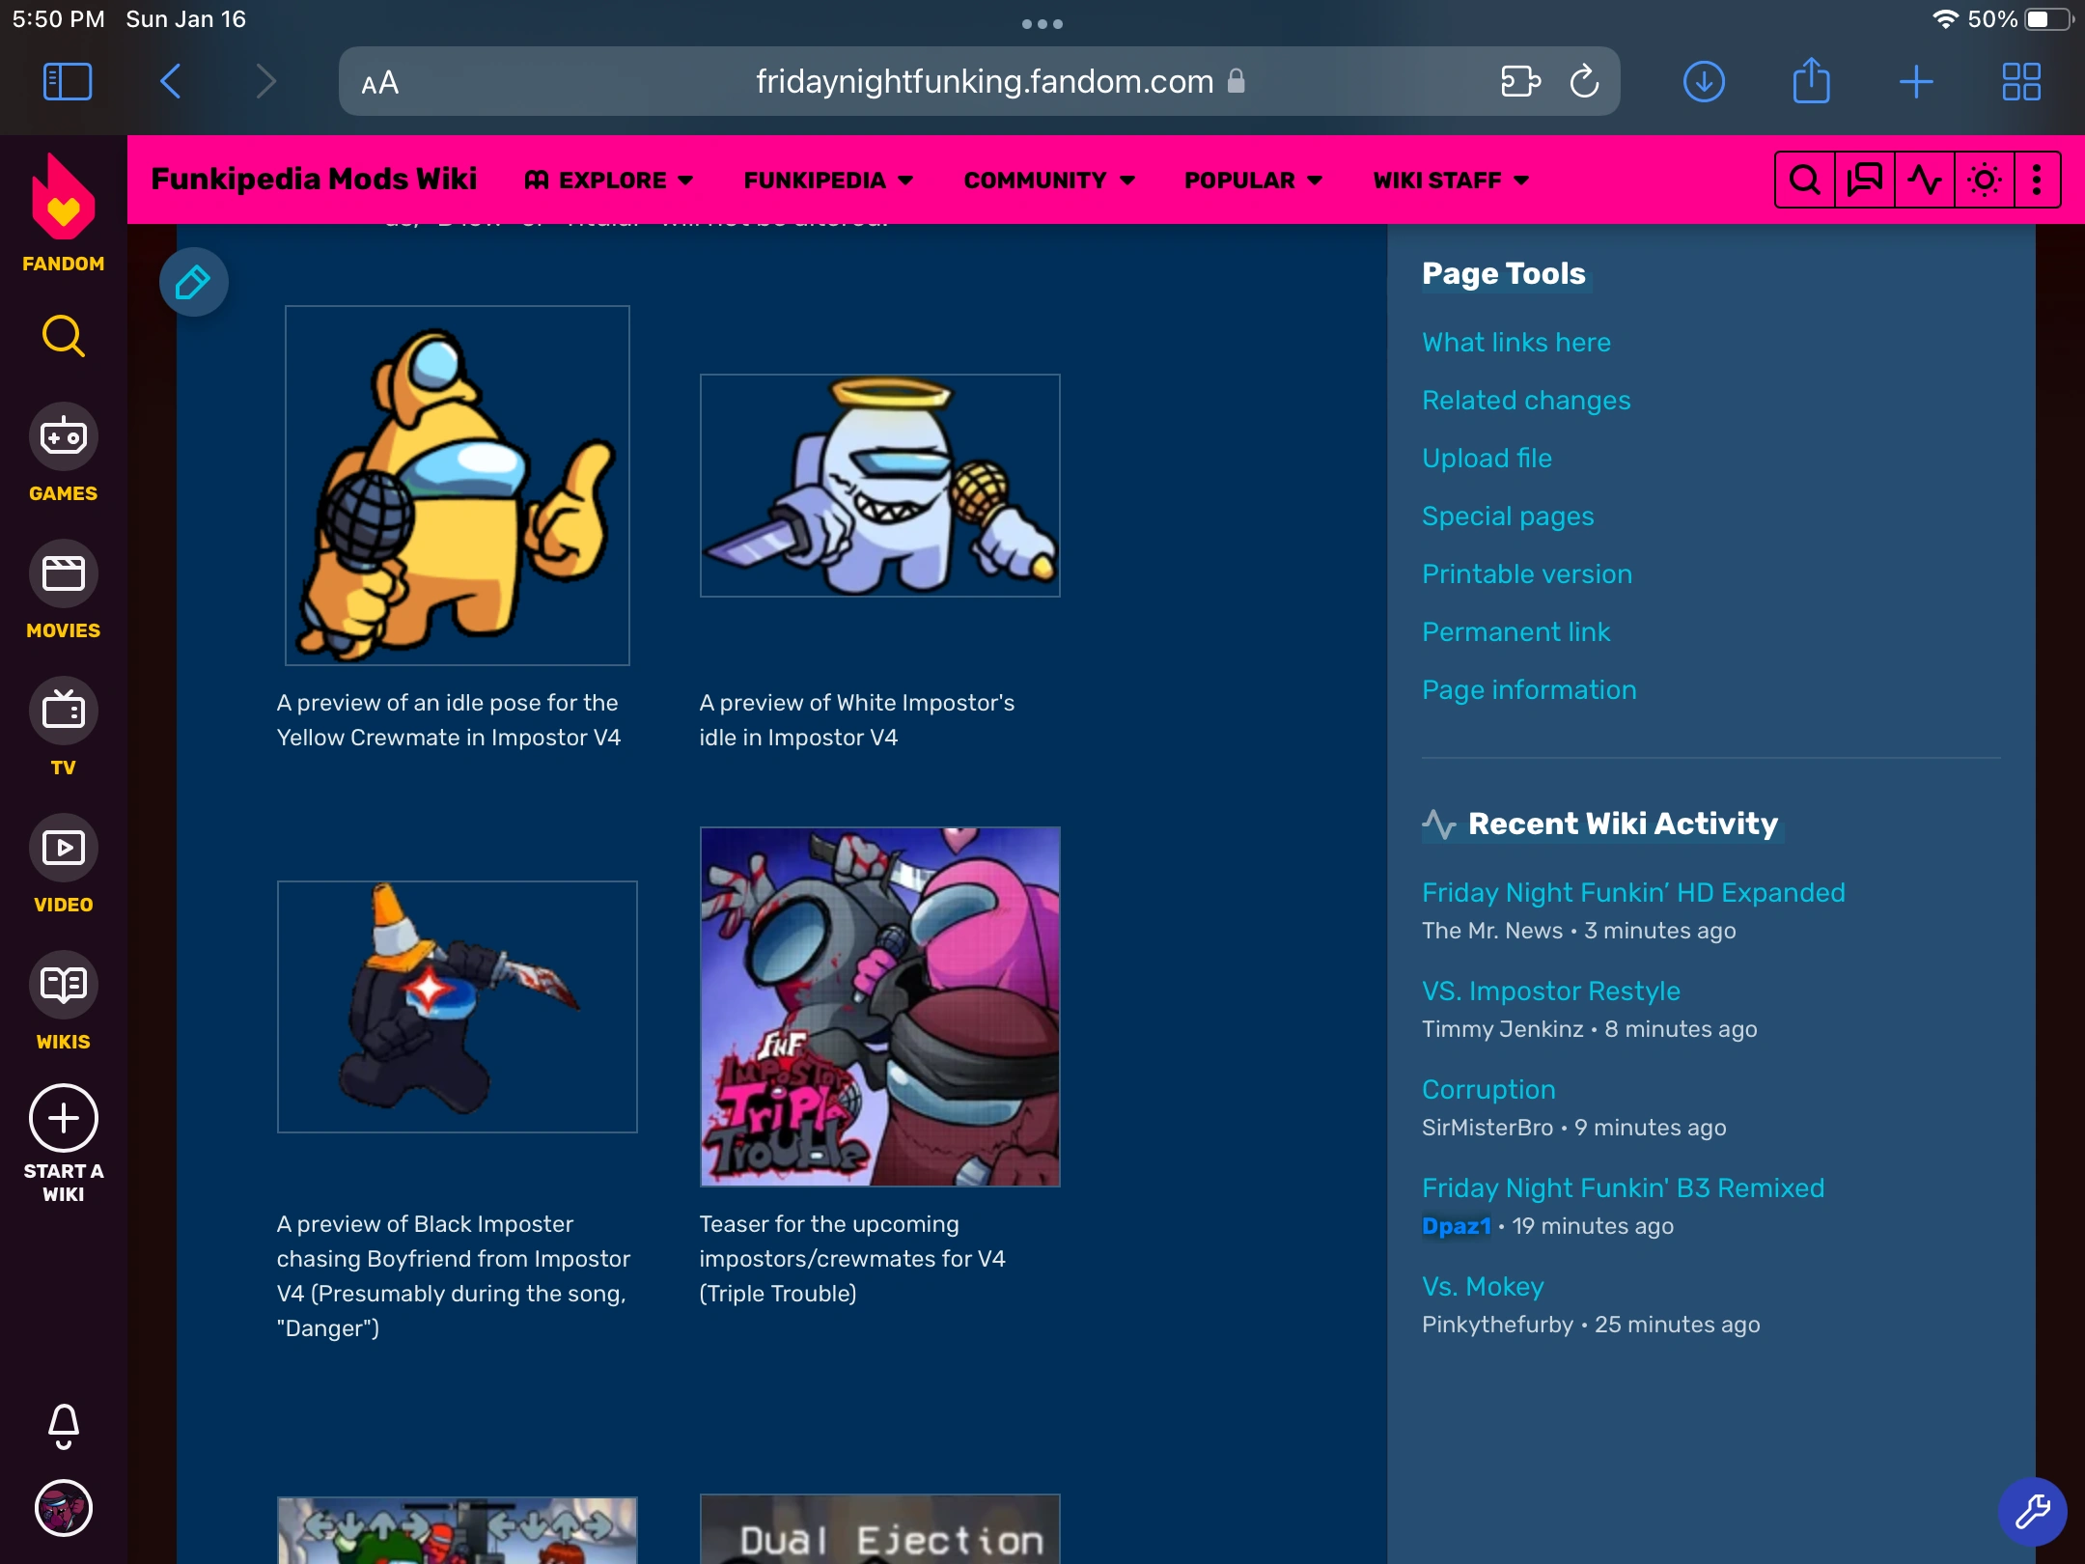The height and width of the screenshot is (1564, 2085).
Task: Open VS. Impostor Restyle activity link
Action: coord(1550,991)
